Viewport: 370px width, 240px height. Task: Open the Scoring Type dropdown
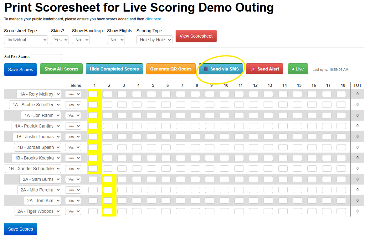[x=154, y=40]
